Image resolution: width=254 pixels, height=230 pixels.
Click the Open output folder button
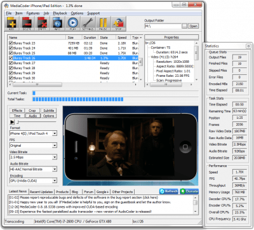pos(193,26)
